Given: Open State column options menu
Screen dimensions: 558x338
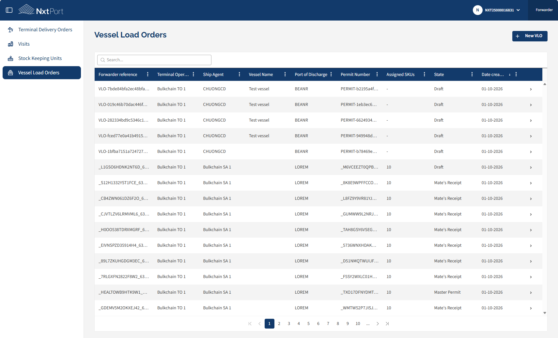Looking at the screenshot, I should pos(472,74).
